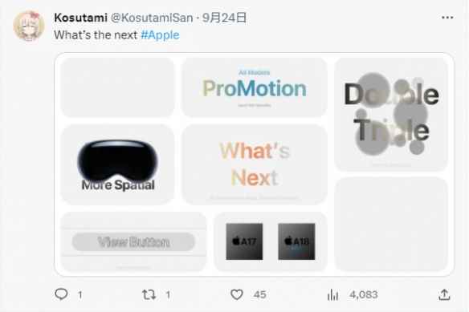
Task: Click the 45 likes count
Action: 259,294
